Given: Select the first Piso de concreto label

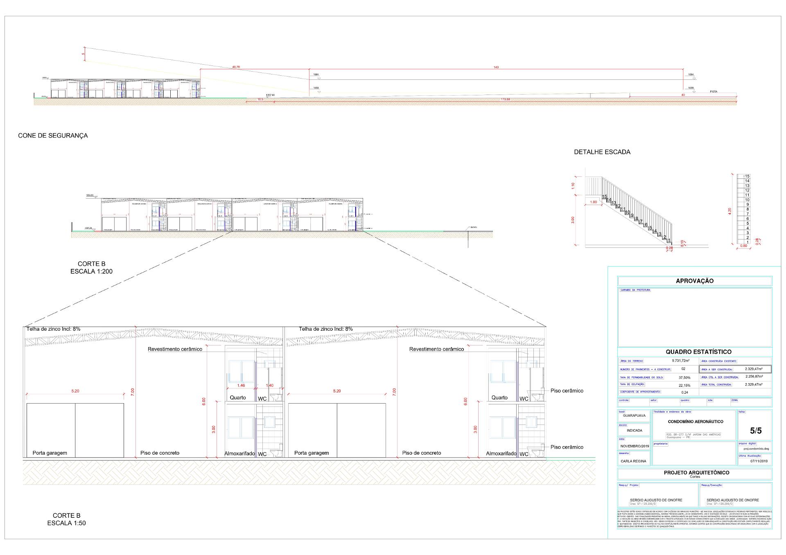Looking at the screenshot, I should coord(160,453).
